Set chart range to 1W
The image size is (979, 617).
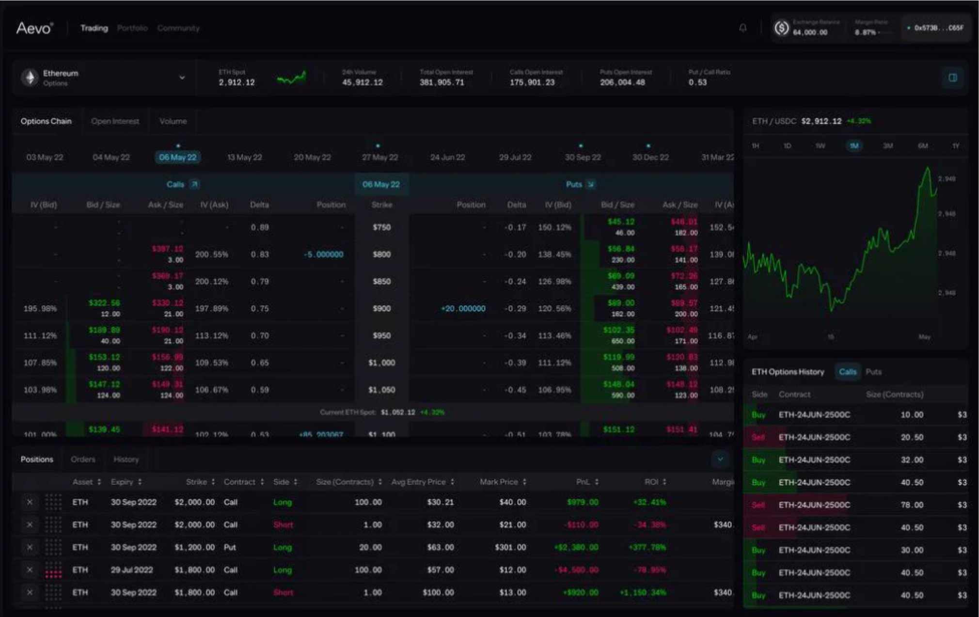[x=820, y=145]
